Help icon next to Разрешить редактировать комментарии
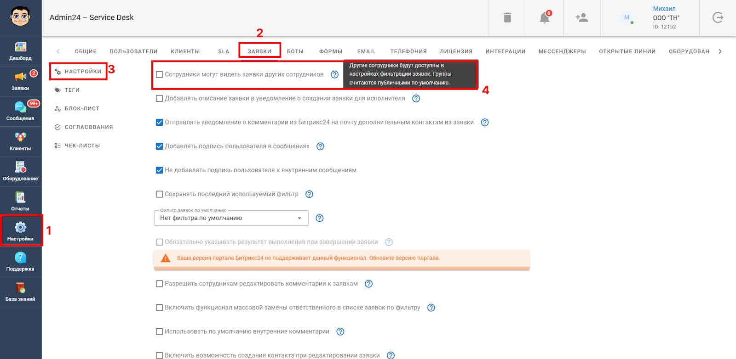736x359 pixels. [x=369, y=284]
